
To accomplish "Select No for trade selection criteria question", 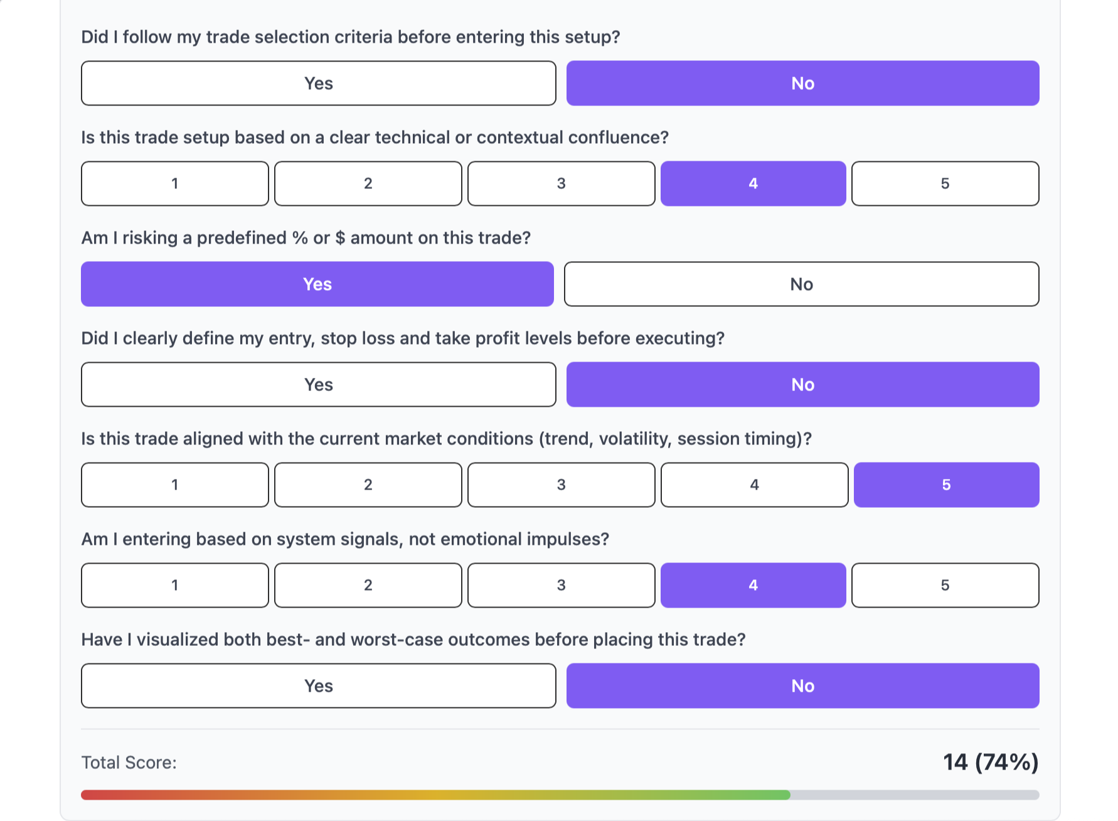I will pyautogui.click(x=802, y=83).
